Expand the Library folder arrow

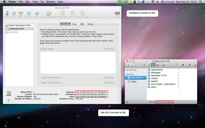(x=178, y=78)
